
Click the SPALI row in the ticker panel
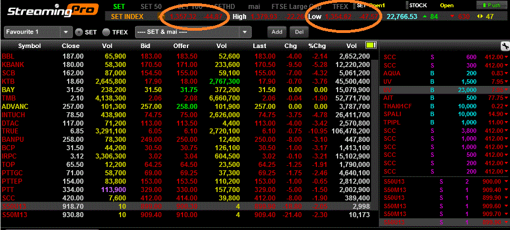click(x=444, y=114)
